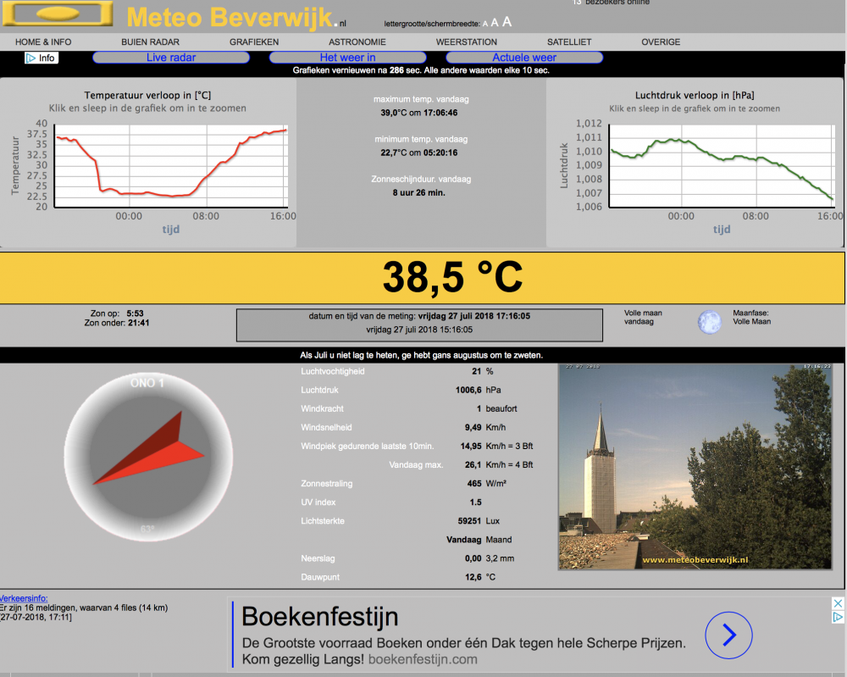847x677 pixels.
Task: Open the Verkeersinfo link
Action: (x=24, y=599)
